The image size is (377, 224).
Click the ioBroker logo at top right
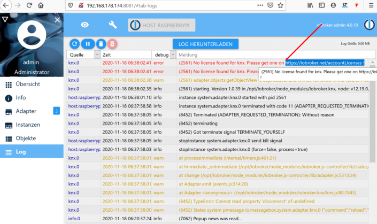tap(369, 25)
